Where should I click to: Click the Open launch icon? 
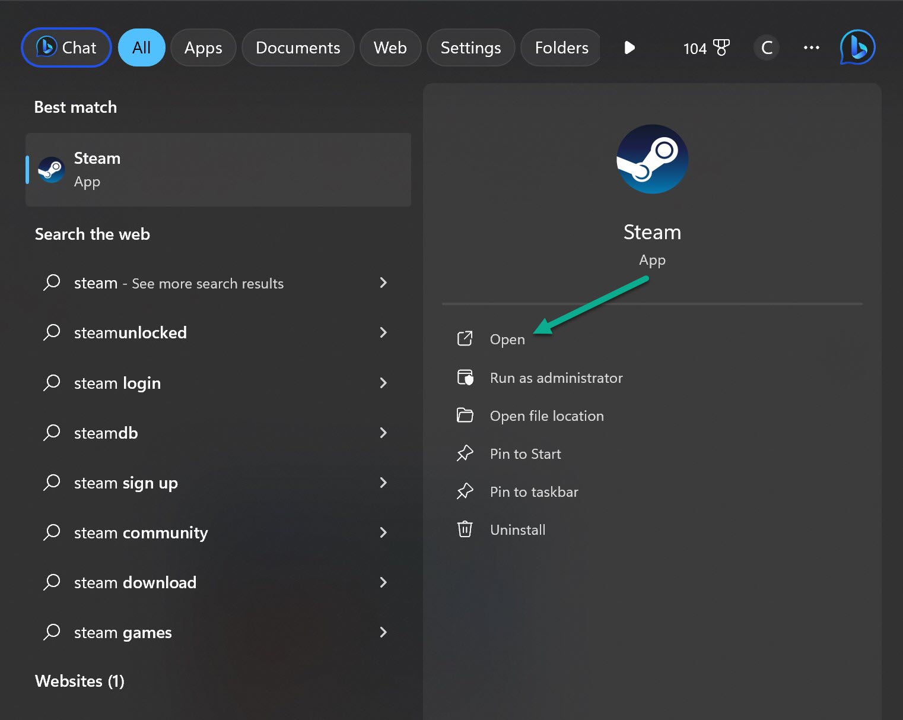(465, 338)
